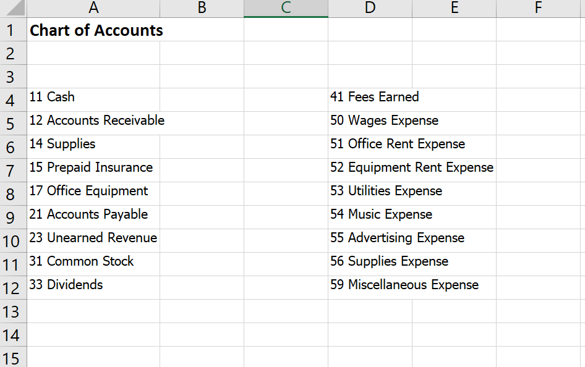Viewport: 585px width, 367px height.
Task: Select column E header
Action: point(454,8)
